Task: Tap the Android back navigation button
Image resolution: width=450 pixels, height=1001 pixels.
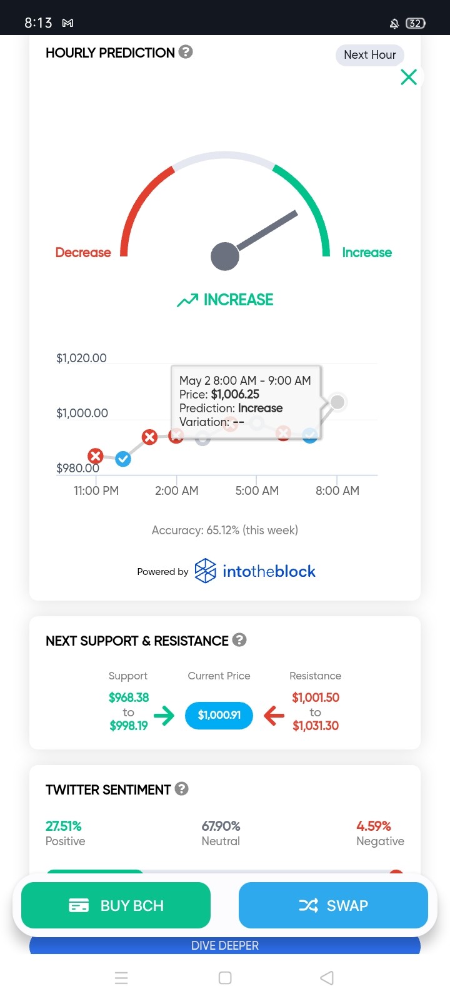Action: pyautogui.click(x=327, y=978)
